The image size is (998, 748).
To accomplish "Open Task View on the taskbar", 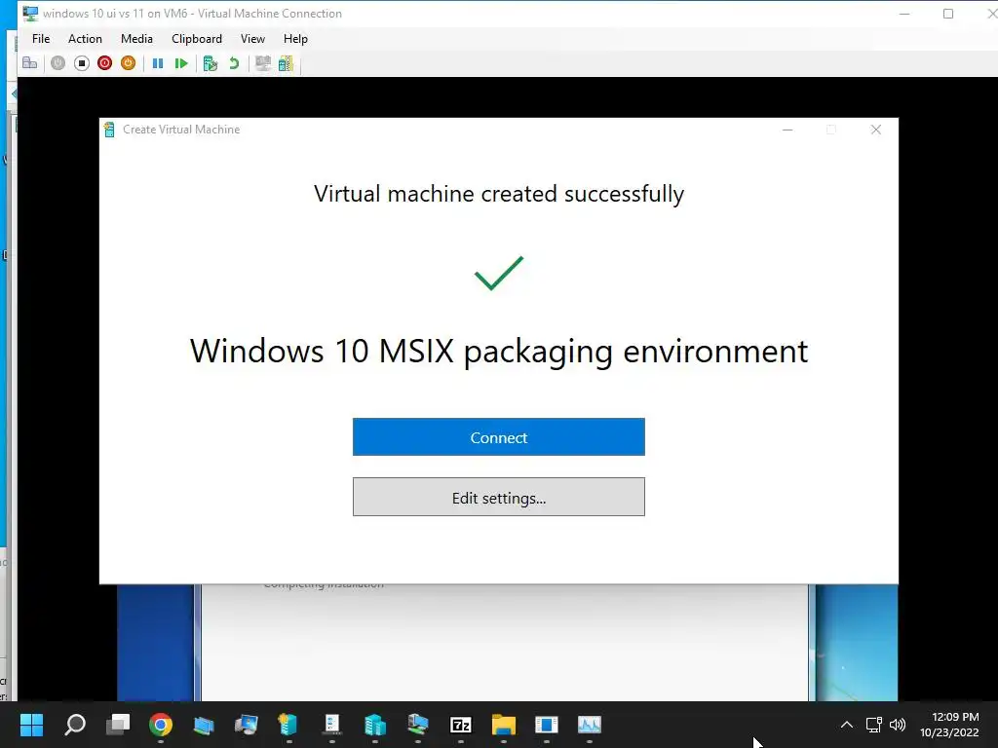I will coord(118,725).
